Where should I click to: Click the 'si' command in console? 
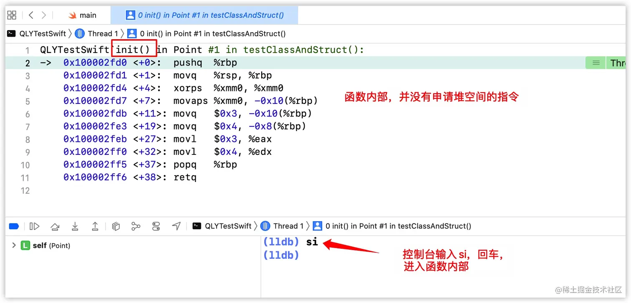coord(312,242)
